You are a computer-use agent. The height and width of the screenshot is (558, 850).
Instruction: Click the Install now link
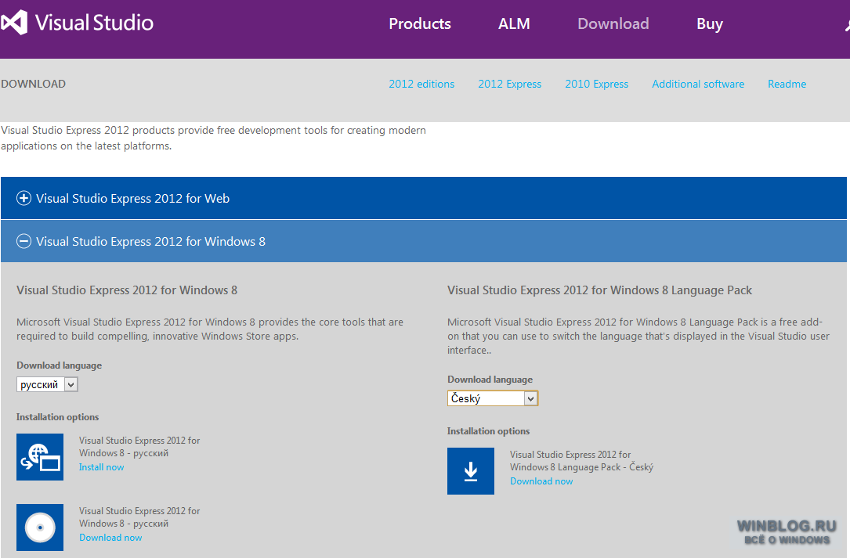coord(101,467)
